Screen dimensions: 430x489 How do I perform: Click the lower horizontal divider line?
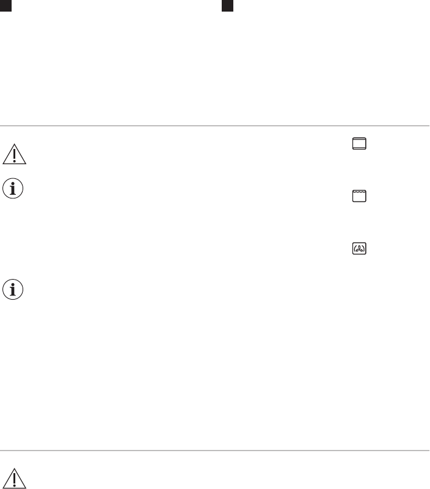coord(214,451)
